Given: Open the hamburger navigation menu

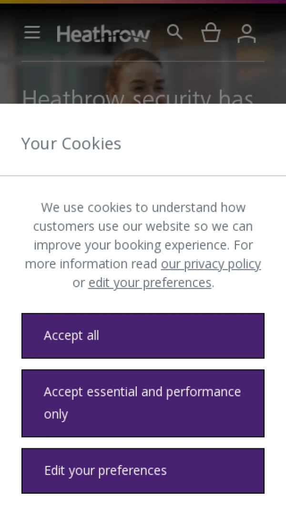Looking at the screenshot, I should (x=32, y=33).
